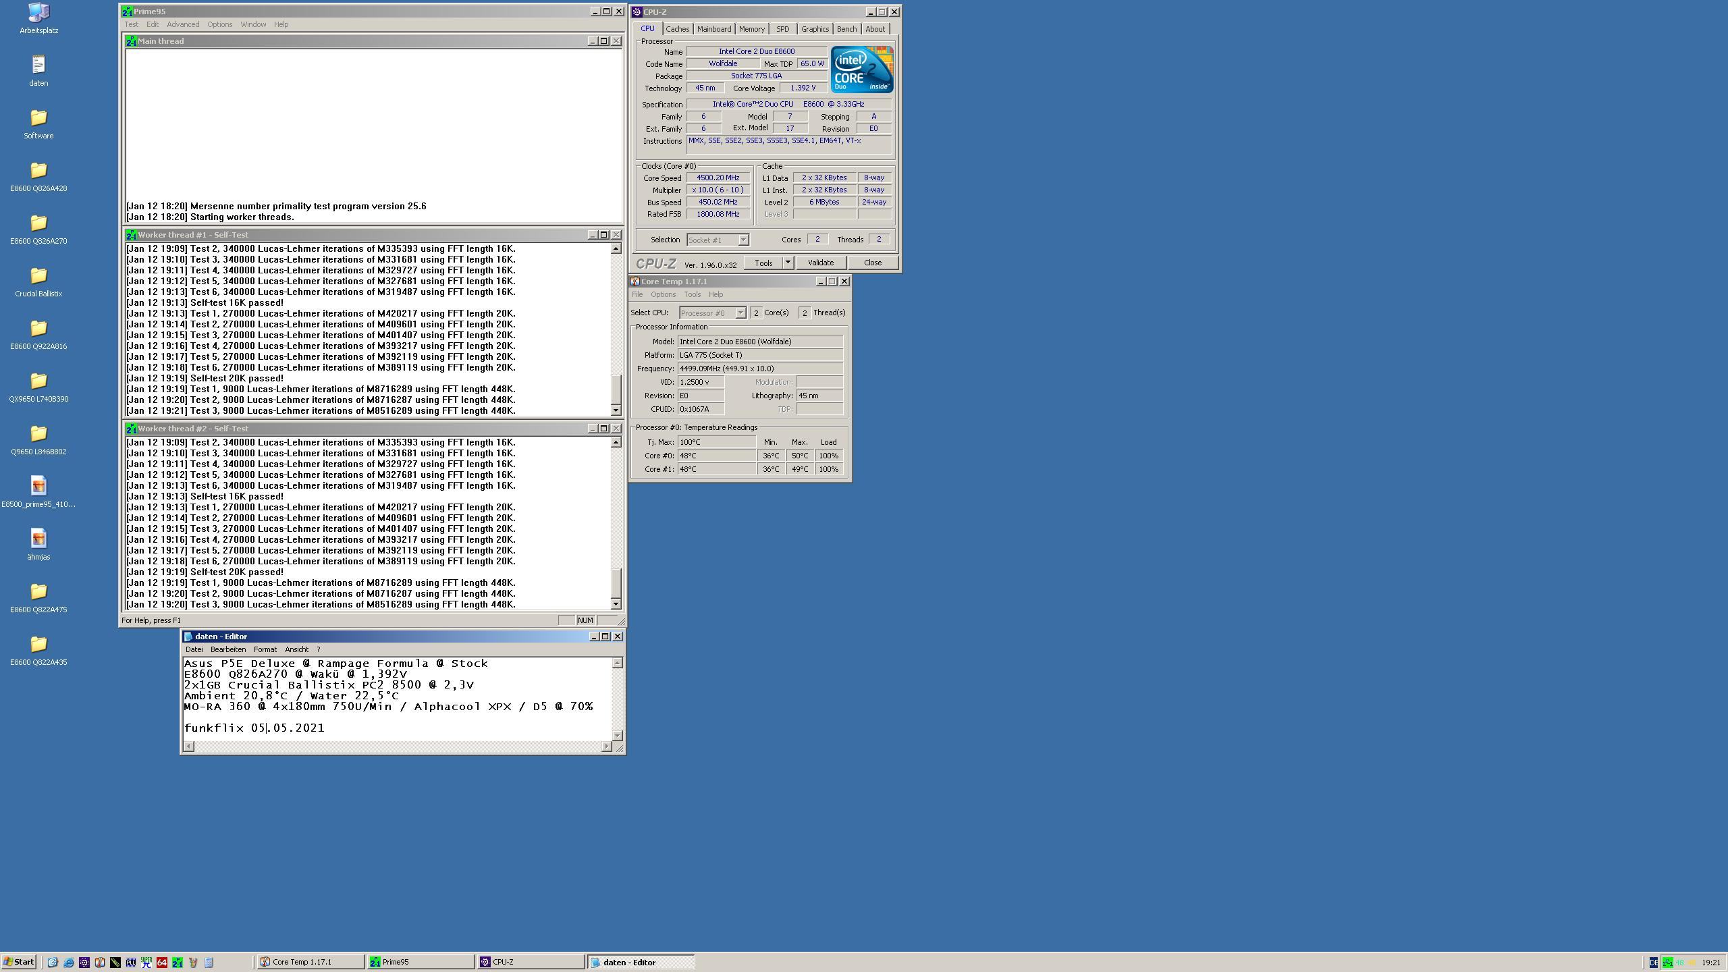This screenshot has width=1728, height=972.
Task: Open Editor Format menu
Action: click(x=265, y=649)
